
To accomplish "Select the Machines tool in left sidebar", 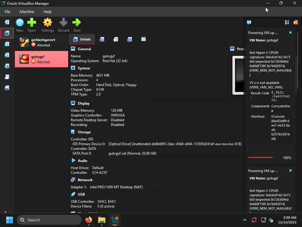I will tap(7, 33).
